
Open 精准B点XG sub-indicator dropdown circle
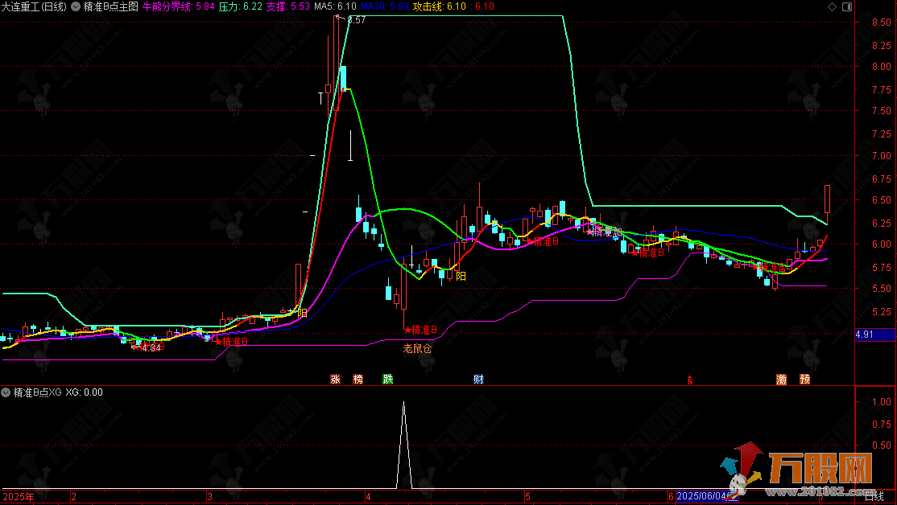coord(6,392)
